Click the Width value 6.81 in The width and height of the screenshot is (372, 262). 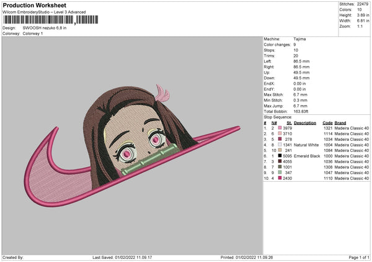coord(363,21)
